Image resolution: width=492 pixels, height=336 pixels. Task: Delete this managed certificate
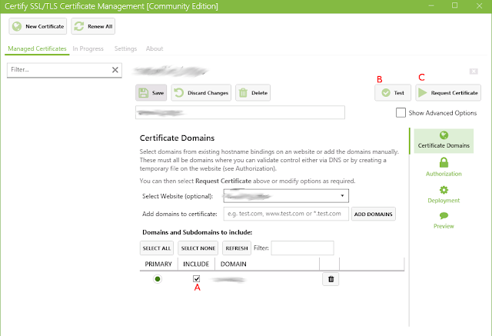coord(253,92)
